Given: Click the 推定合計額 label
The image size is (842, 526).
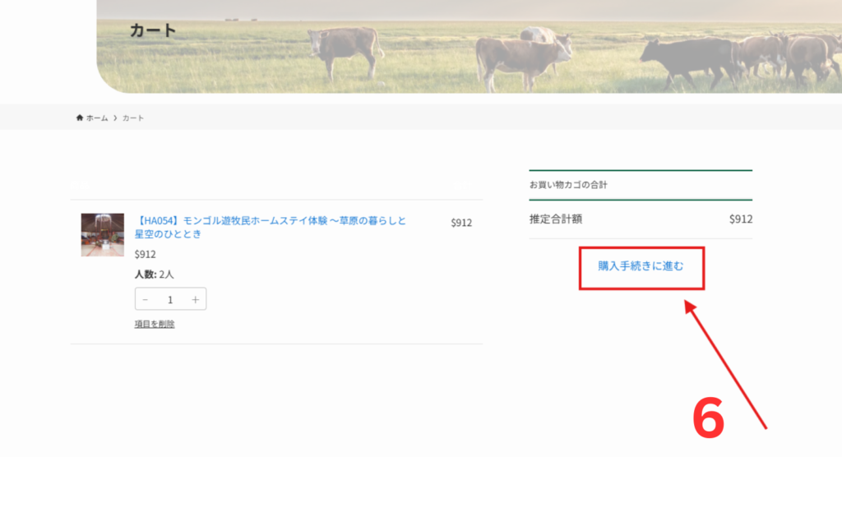Looking at the screenshot, I should click(x=556, y=219).
